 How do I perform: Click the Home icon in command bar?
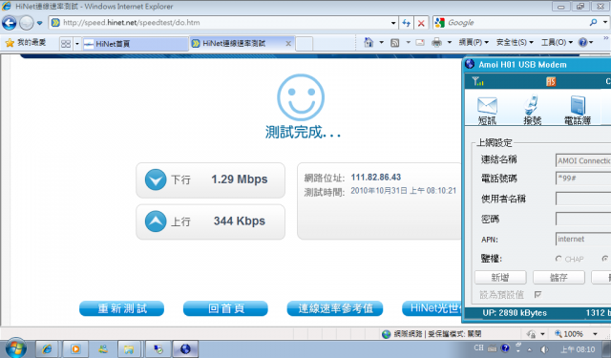(369, 42)
